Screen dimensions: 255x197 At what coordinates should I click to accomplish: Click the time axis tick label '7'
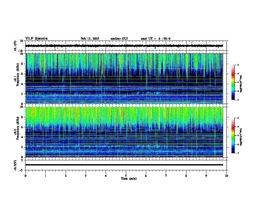166,176
